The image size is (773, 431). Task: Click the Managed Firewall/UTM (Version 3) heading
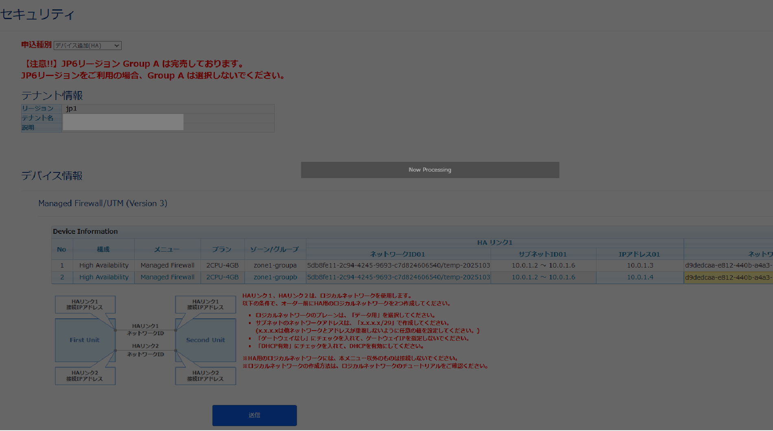click(103, 203)
